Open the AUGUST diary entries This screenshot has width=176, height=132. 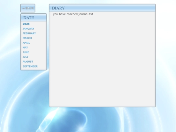point(28,62)
